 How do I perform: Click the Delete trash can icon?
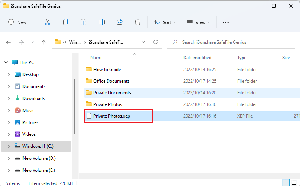pyautogui.click(x=138, y=22)
